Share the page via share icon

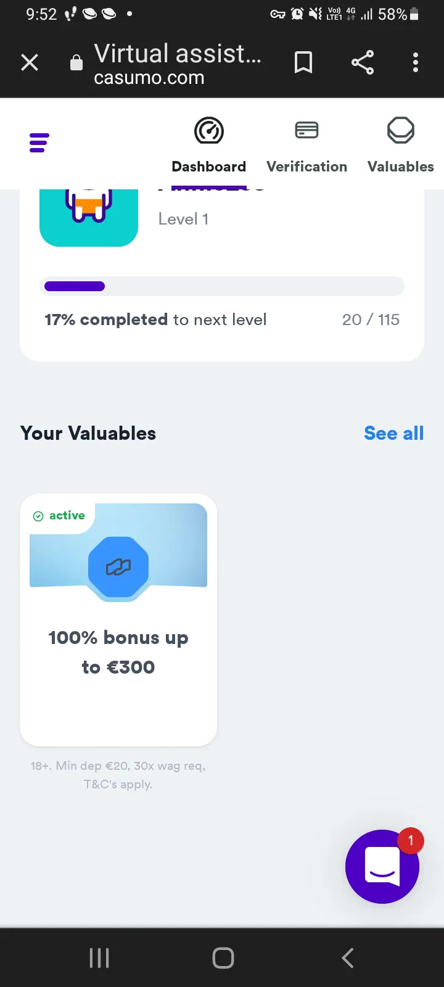(363, 62)
